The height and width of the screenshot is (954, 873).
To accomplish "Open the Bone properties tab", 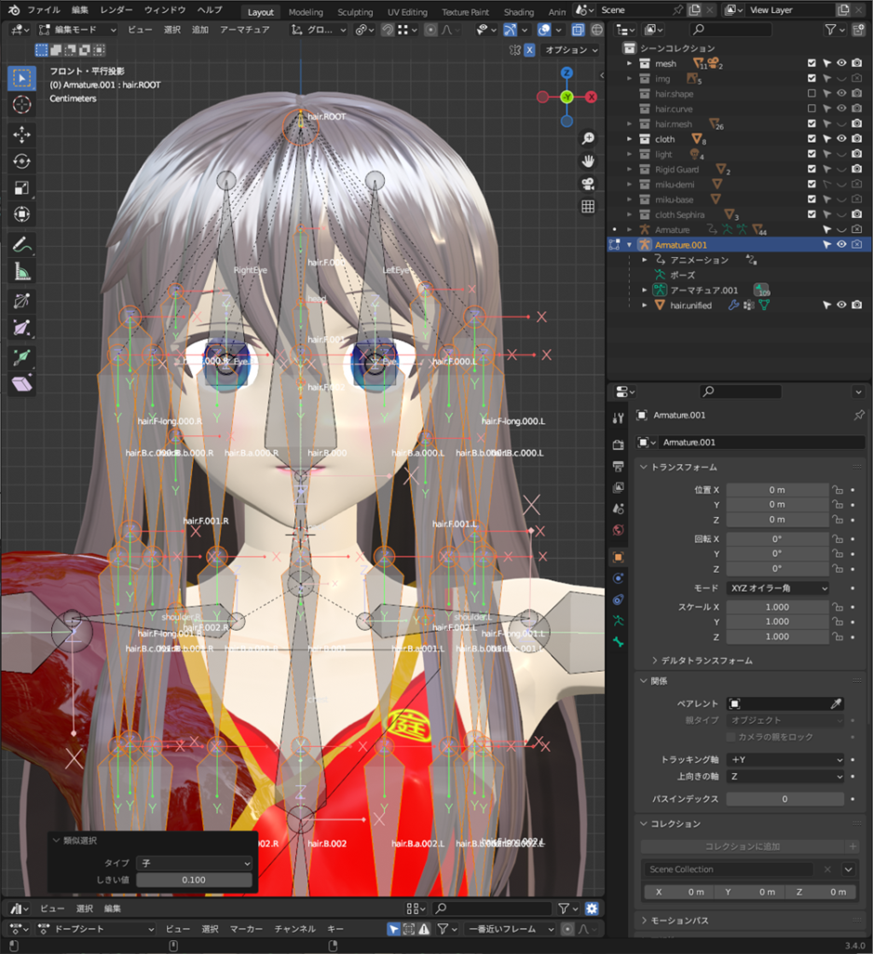I will tap(618, 642).
